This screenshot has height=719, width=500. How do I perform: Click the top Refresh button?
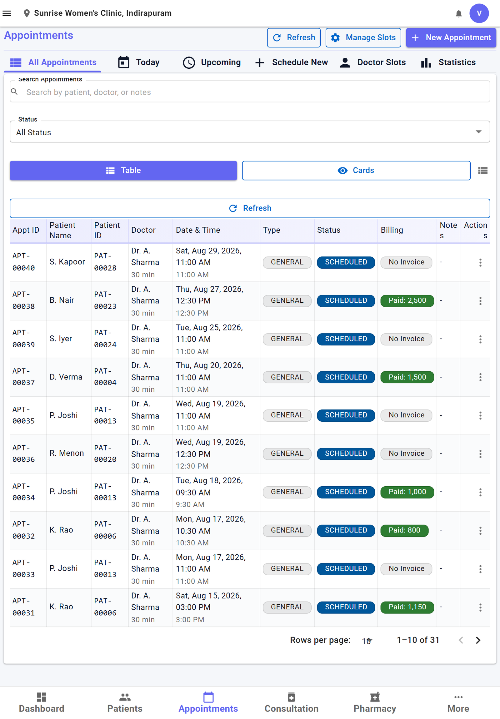293,37
